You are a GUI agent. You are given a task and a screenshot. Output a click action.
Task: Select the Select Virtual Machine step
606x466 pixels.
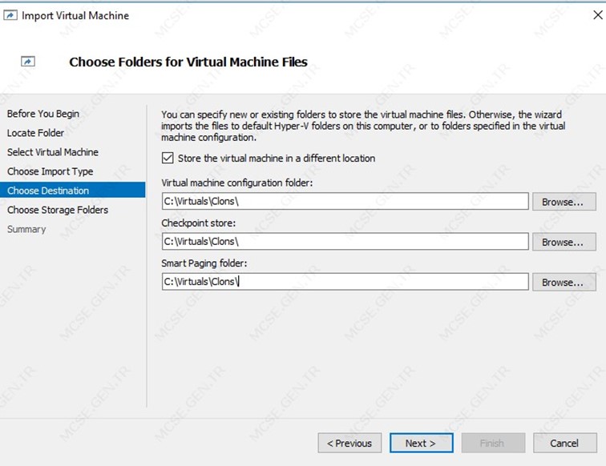pyautogui.click(x=53, y=152)
